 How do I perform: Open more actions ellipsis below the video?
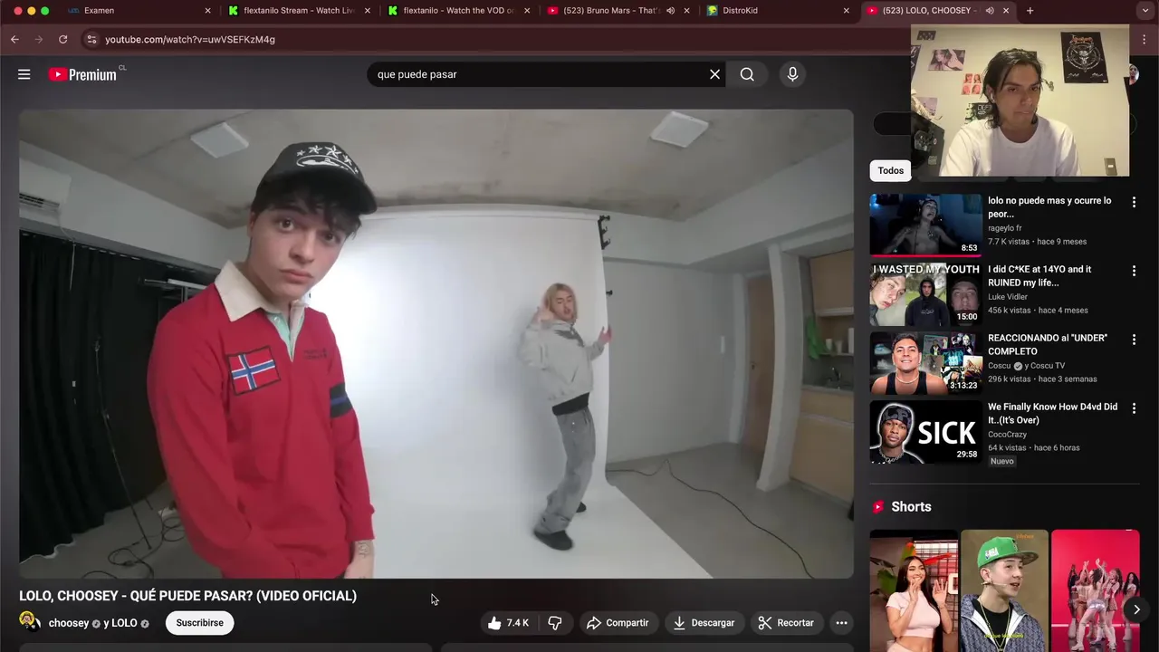(x=841, y=623)
